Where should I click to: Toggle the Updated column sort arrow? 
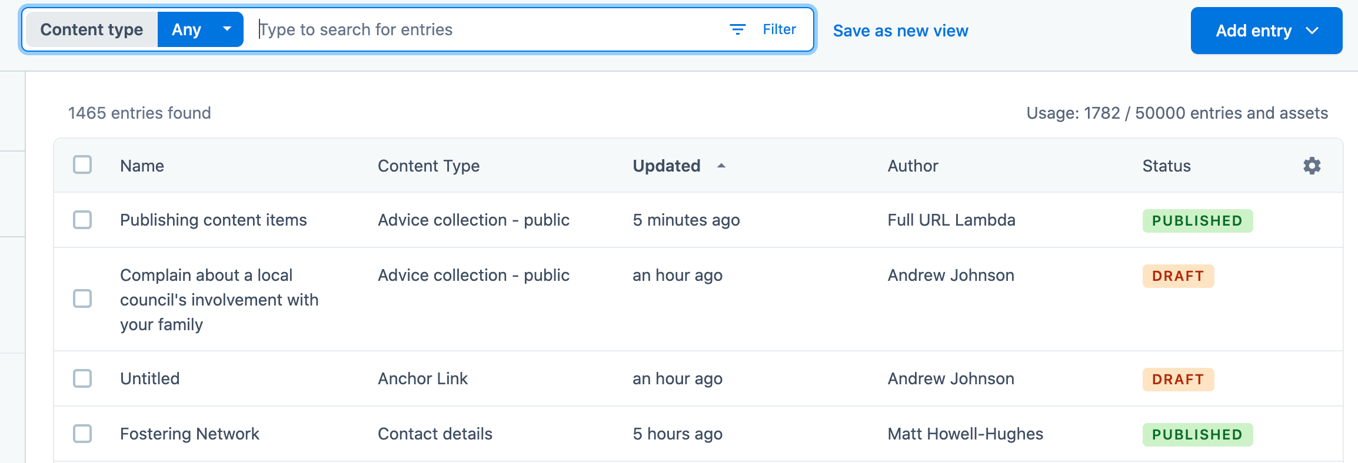721,166
